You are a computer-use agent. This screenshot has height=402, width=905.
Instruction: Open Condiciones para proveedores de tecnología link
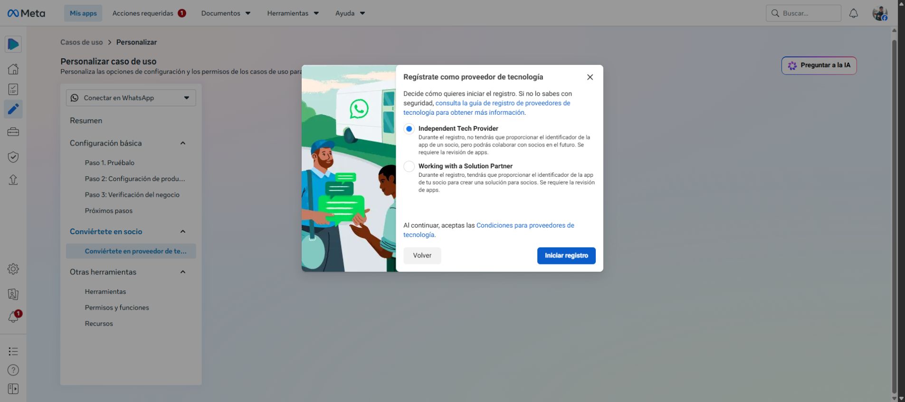(x=489, y=230)
